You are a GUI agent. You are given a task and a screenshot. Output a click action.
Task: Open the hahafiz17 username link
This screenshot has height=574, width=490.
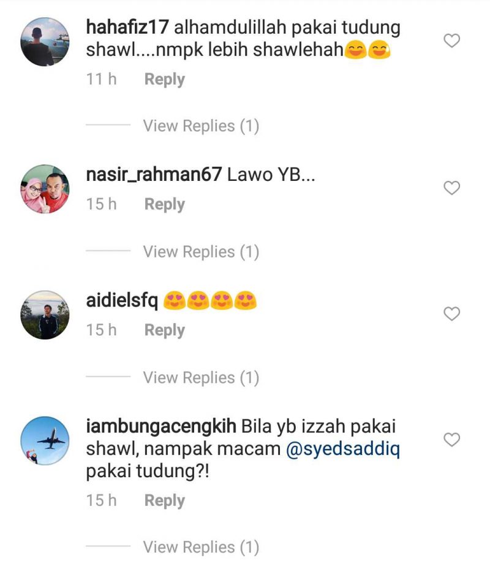(127, 28)
